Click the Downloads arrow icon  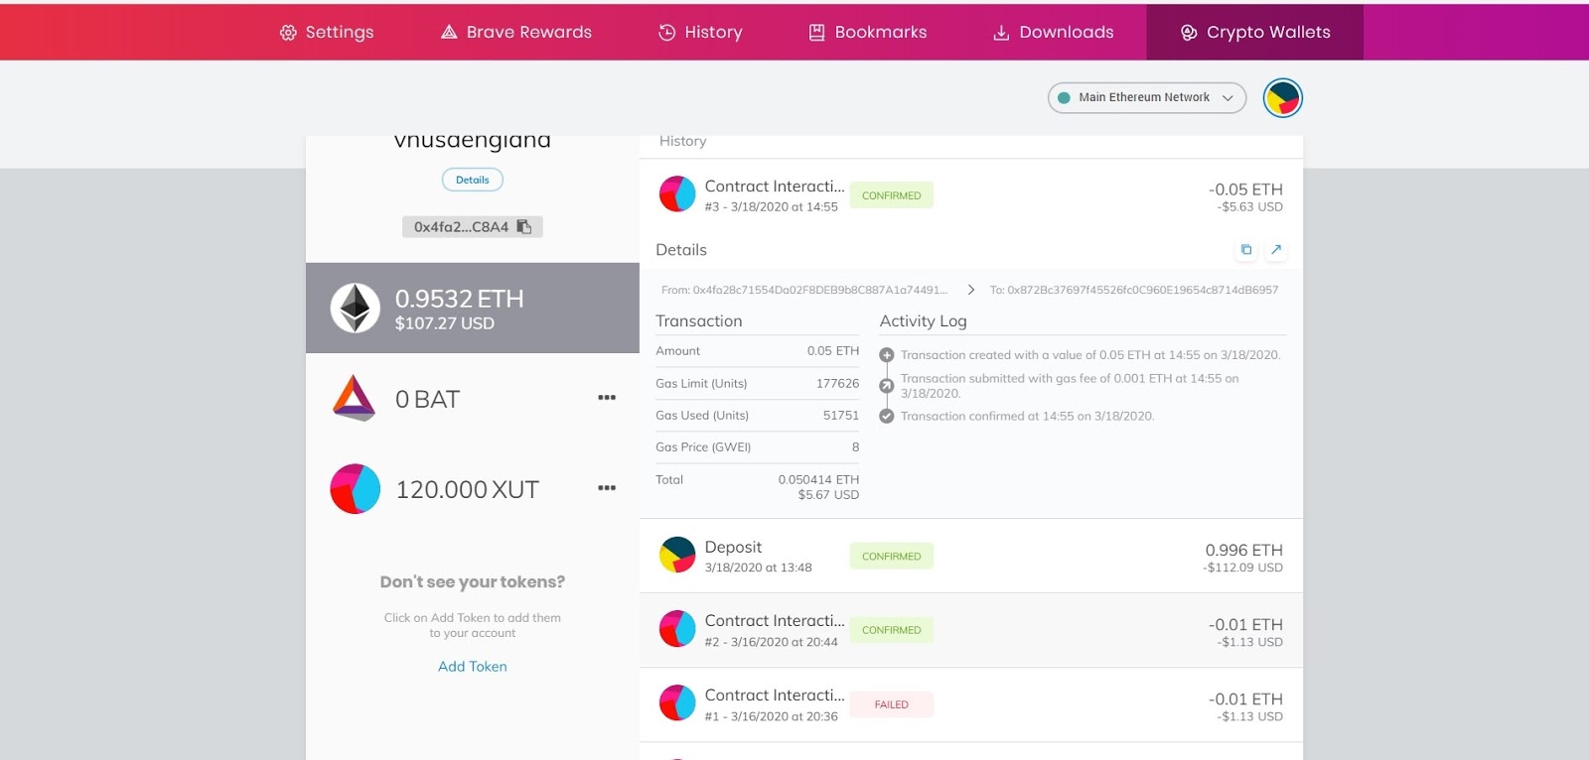[1001, 33]
